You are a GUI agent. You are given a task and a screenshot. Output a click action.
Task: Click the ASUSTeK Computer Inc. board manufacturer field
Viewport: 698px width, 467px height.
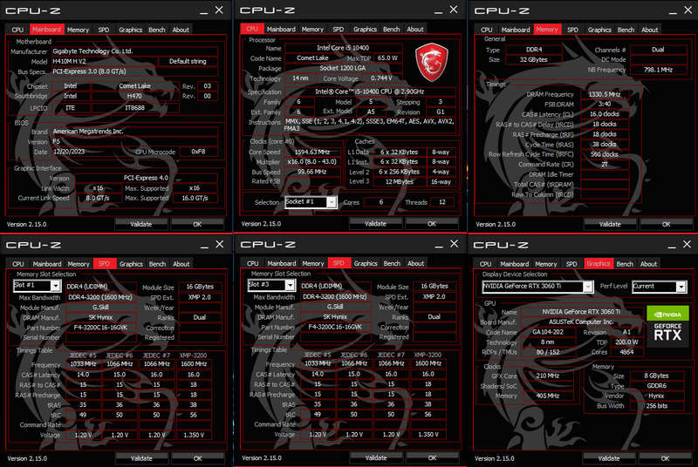point(581,321)
